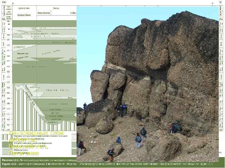This screenshot has width=225, height=168.
Task: Click the "SE" section direction label
Action: (x=221, y=2)
